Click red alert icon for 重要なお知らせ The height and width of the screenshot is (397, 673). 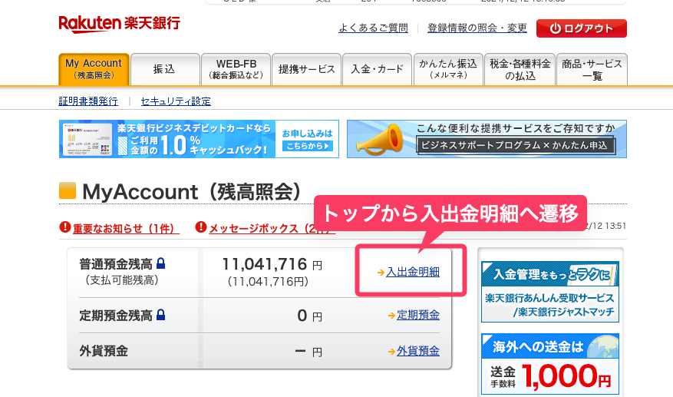[65, 227]
